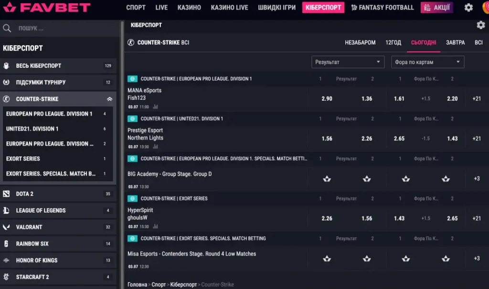Bet on ghoulsW at 1.56
Screen dimensions: 489x289
click(x=367, y=218)
